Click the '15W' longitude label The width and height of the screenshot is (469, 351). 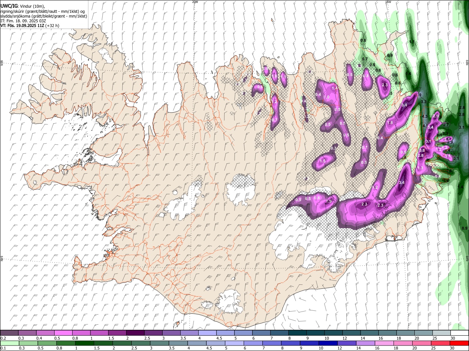(388, 1)
